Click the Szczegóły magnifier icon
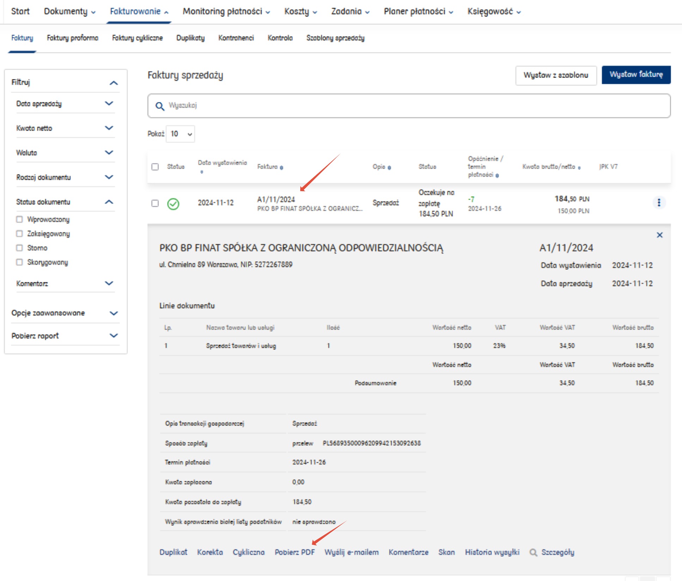The height and width of the screenshot is (581, 682). pyautogui.click(x=533, y=552)
